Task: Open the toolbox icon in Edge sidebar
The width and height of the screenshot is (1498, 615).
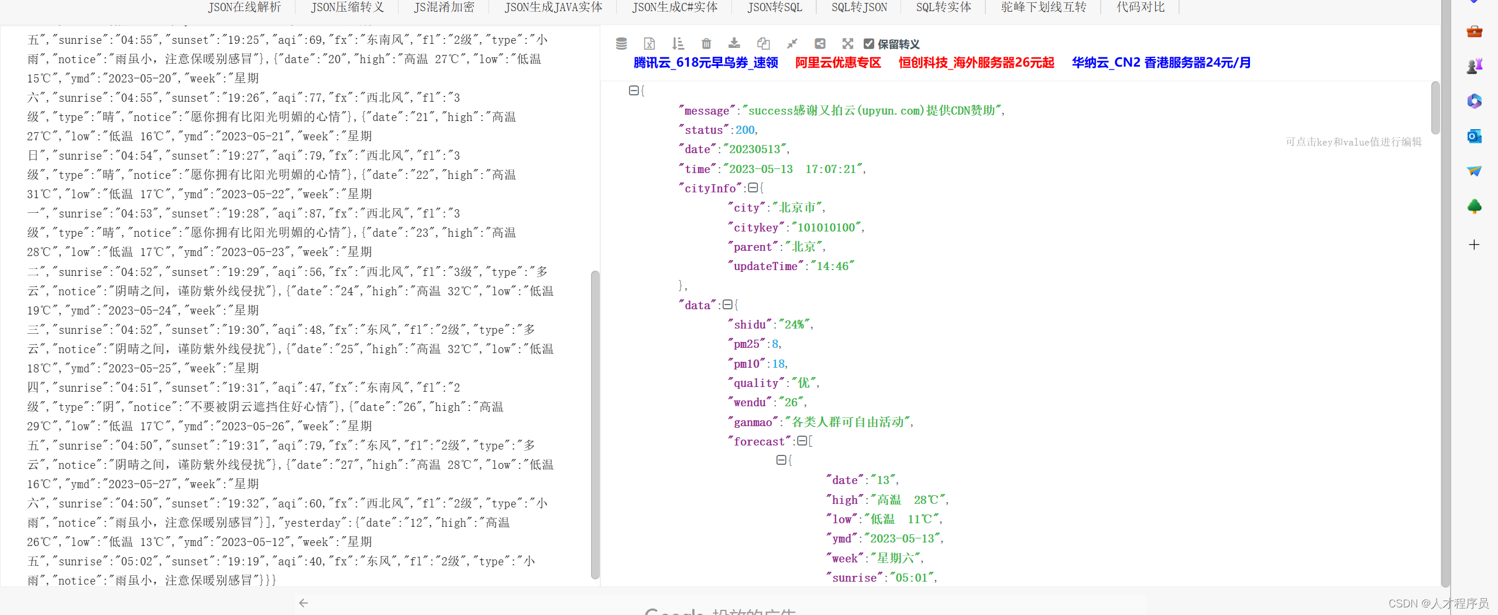Action: tap(1474, 31)
